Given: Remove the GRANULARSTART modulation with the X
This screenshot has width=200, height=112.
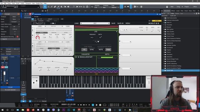Looking at the screenshot, I should [76, 57].
